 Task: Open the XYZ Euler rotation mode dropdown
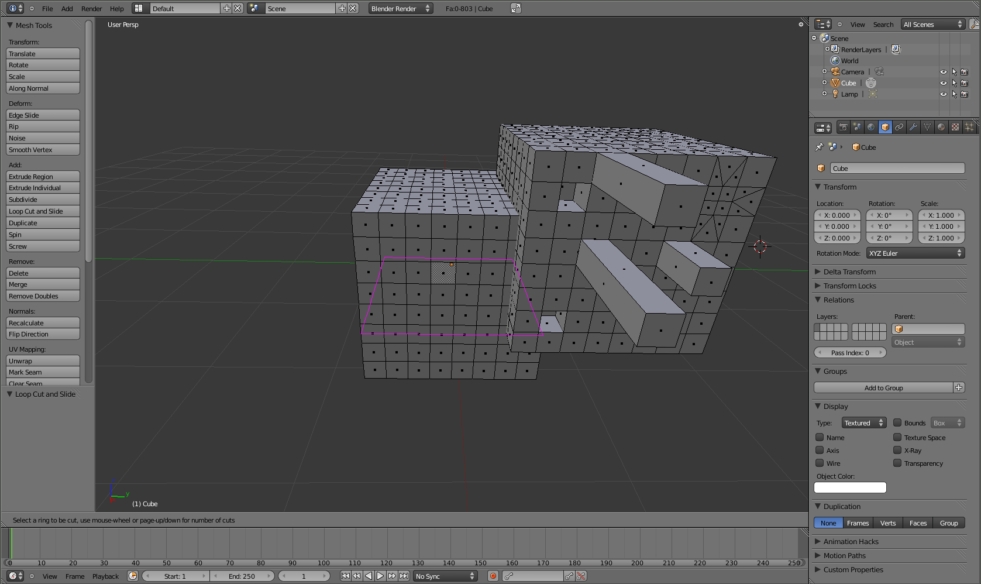[915, 253]
